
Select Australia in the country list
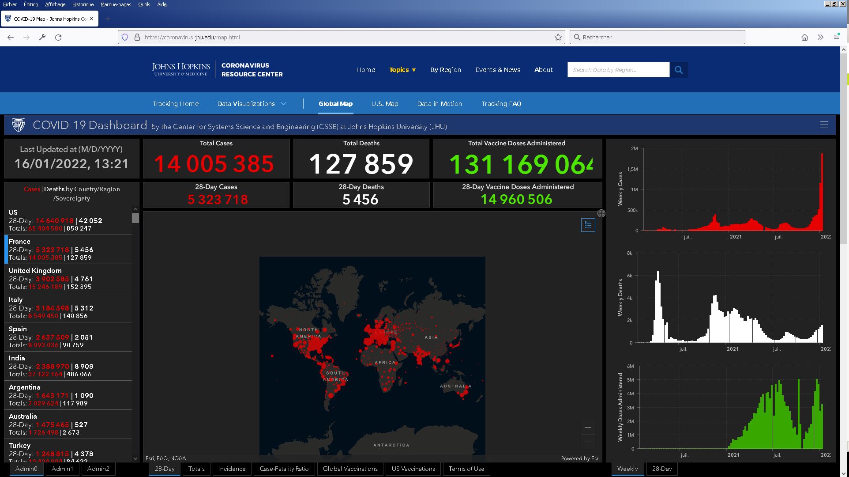click(68, 424)
